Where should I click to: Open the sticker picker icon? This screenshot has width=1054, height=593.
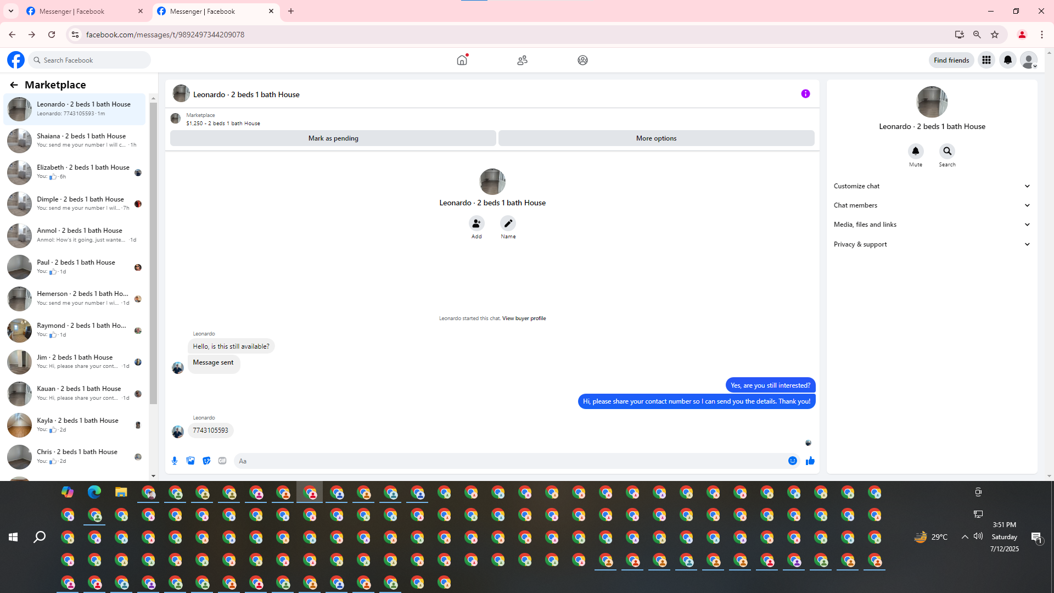(x=206, y=461)
